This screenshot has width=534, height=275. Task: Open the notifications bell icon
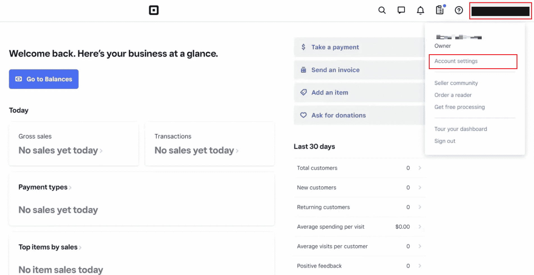tap(420, 10)
